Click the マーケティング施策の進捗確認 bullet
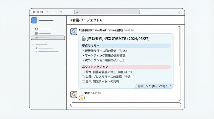 (104, 55)
